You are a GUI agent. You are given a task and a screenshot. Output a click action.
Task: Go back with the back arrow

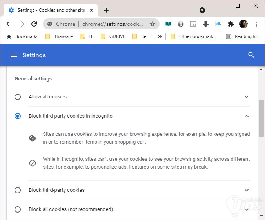(x=9, y=24)
